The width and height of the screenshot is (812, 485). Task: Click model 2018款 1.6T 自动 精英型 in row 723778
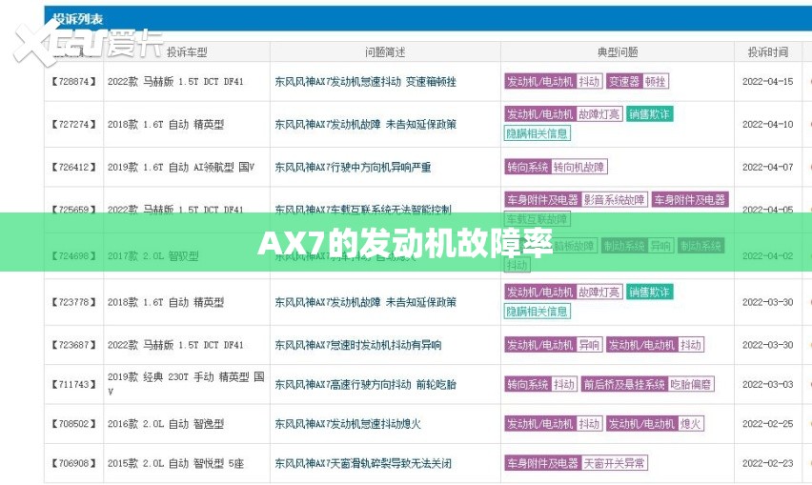point(166,302)
